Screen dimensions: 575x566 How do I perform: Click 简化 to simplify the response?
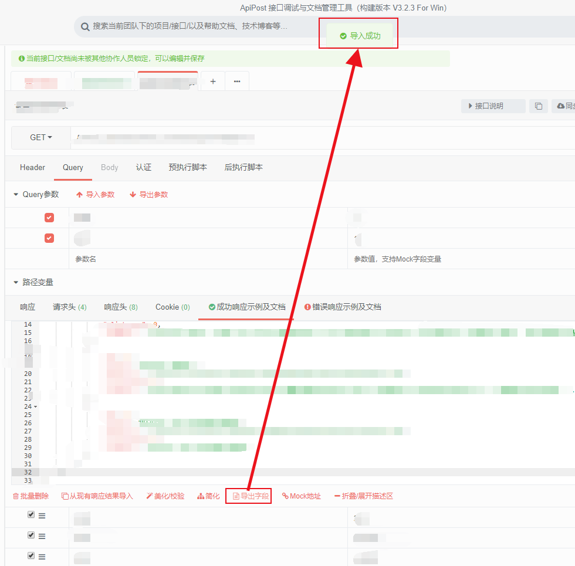(x=208, y=496)
